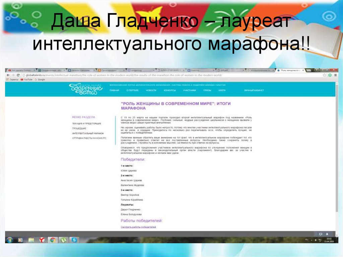This screenshot has height=257, width=343.
Task: Open the НОВОСТИ menu item
Action: tap(151, 90)
